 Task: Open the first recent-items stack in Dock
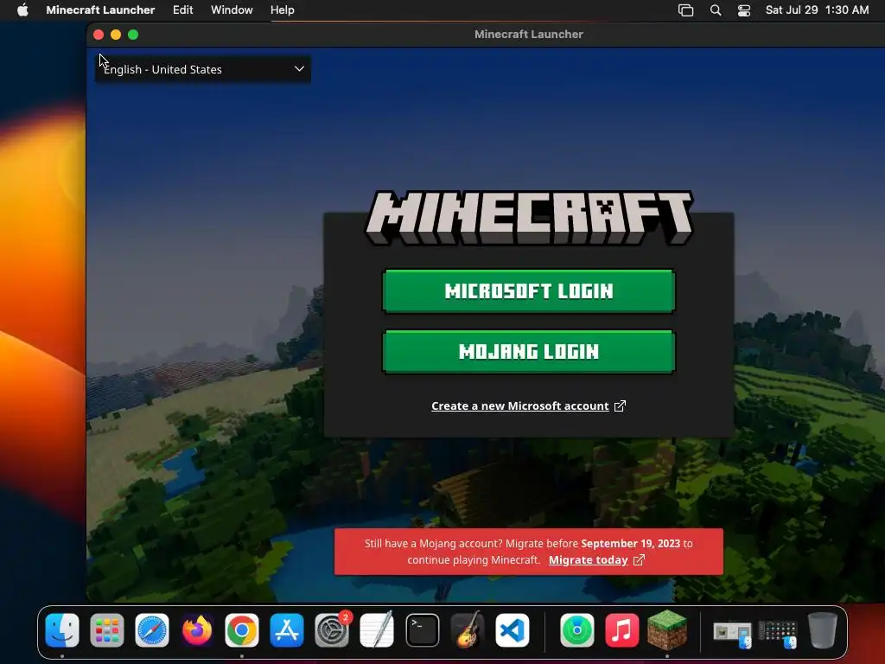click(x=732, y=632)
